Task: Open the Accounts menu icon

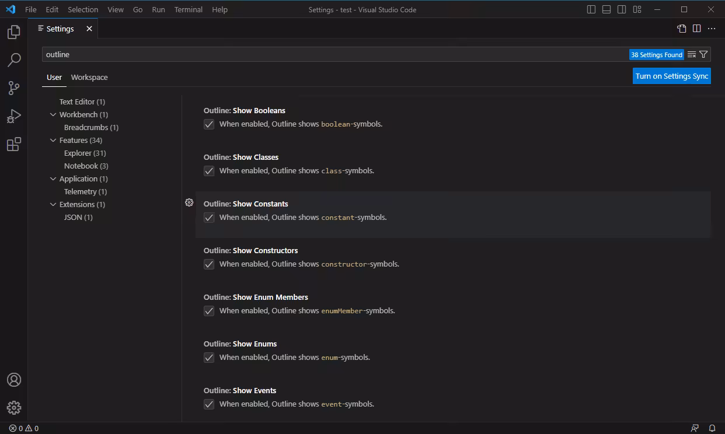Action: pos(14,380)
